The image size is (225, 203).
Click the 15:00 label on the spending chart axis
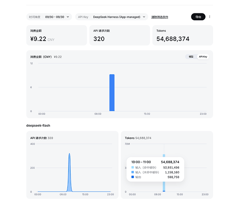coord(147,114)
